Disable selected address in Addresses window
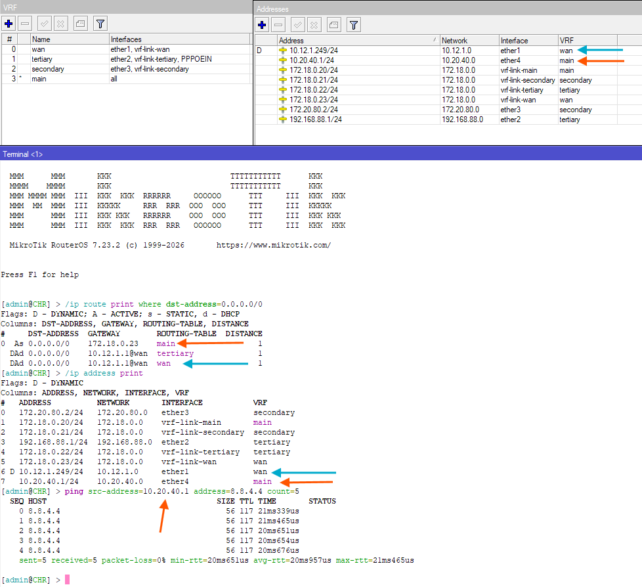 click(314, 25)
